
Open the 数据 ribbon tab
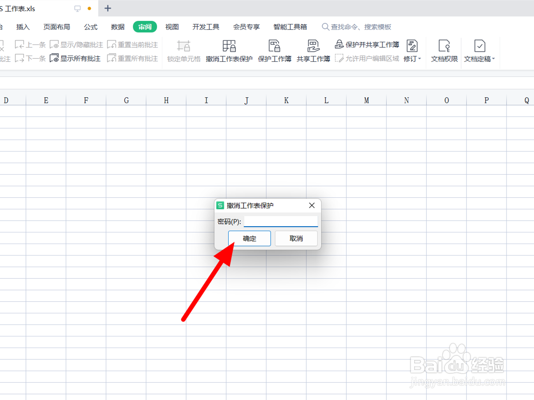(118, 27)
